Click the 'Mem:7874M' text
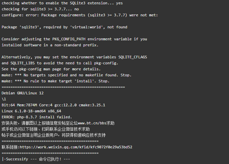Image resolution: width=229 pixels, height=164 pixels. (27, 105)
